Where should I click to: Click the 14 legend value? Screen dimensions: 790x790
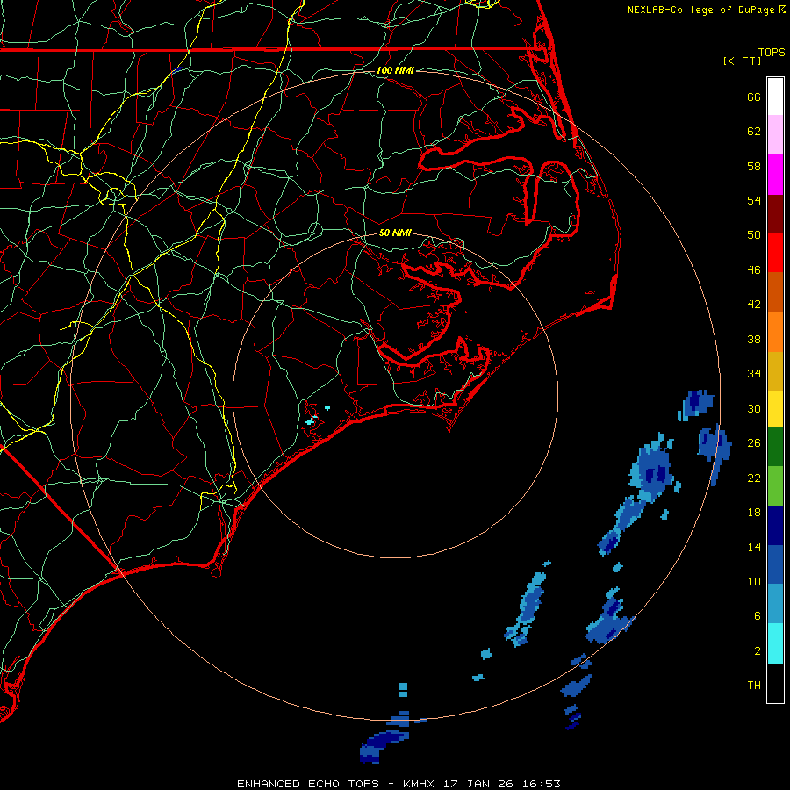[x=754, y=547]
